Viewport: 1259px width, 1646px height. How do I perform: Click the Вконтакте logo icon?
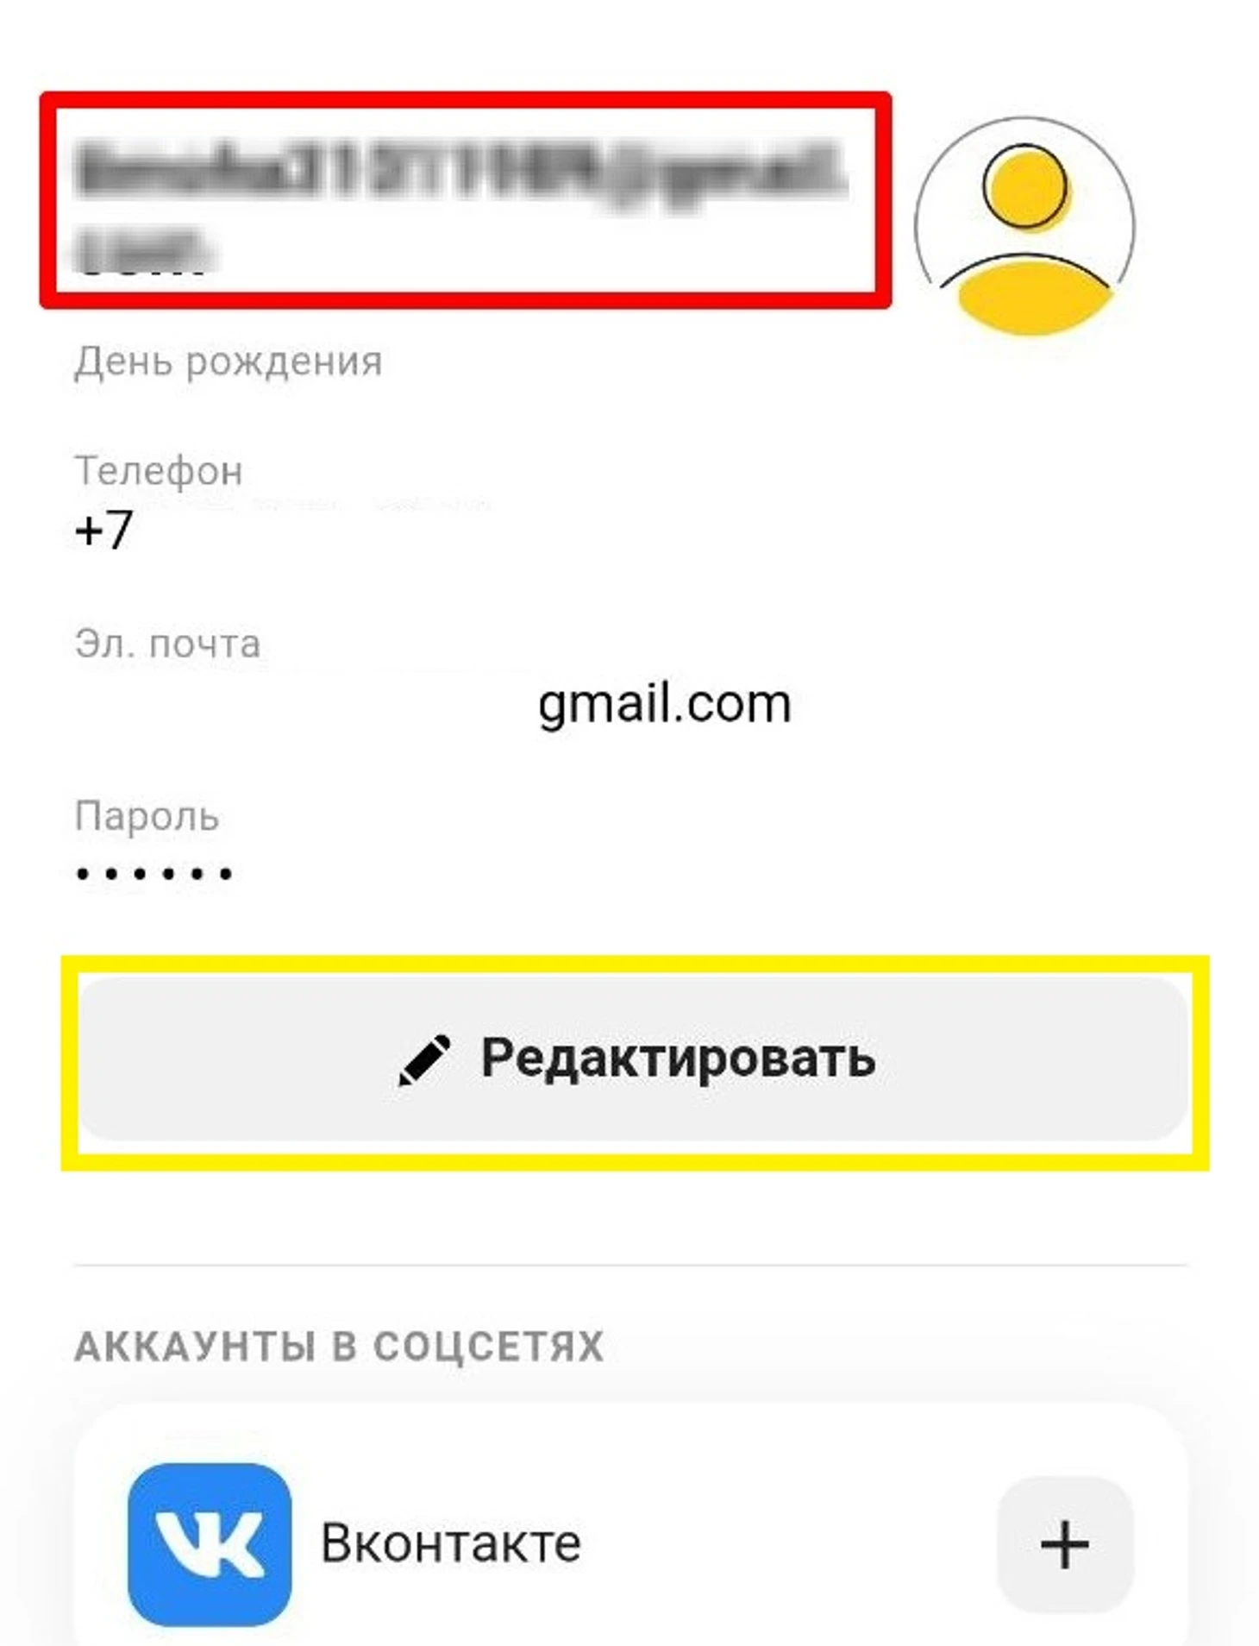(x=210, y=1544)
